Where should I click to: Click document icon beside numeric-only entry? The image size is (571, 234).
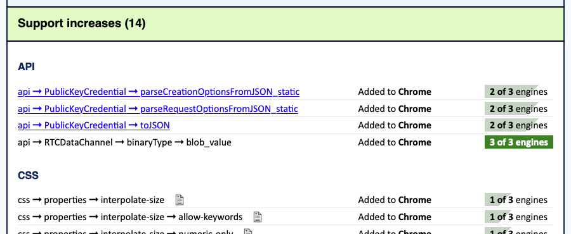248,232
